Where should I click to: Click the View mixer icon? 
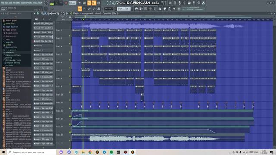[151, 9]
